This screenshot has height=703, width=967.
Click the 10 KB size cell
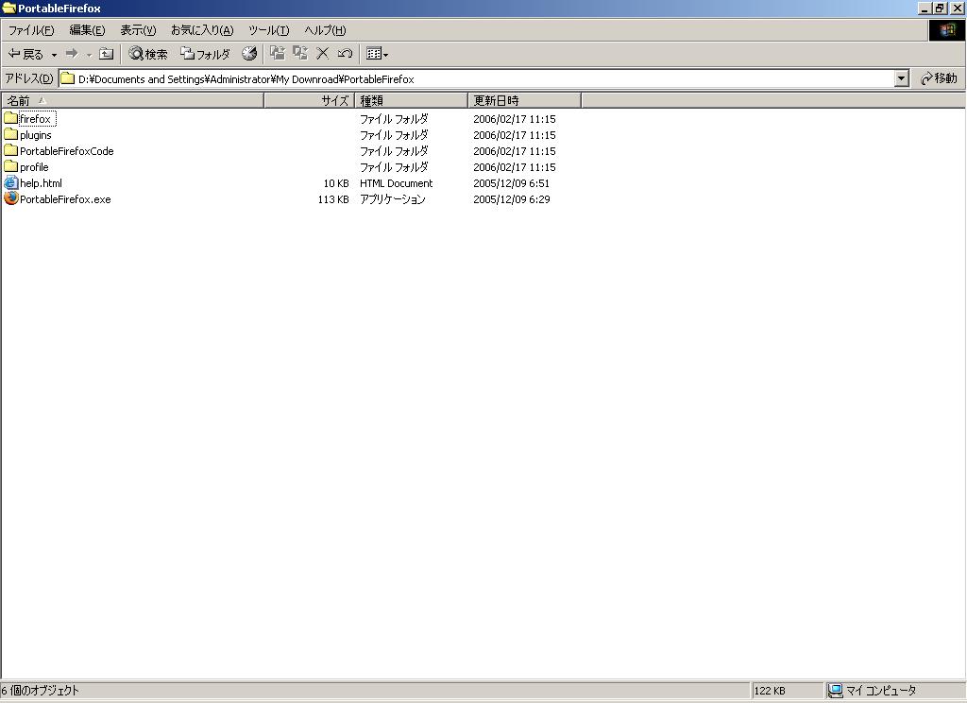tap(336, 183)
